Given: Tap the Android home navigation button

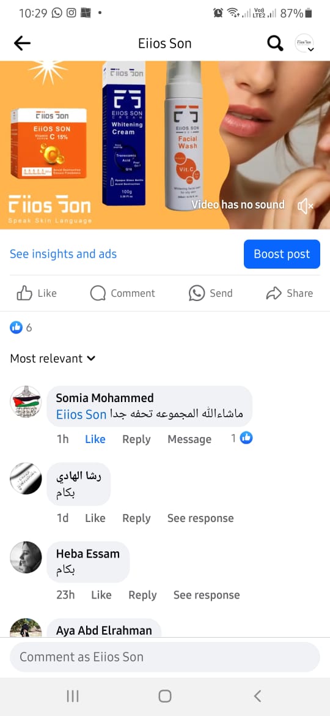Looking at the screenshot, I should [x=165, y=696].
